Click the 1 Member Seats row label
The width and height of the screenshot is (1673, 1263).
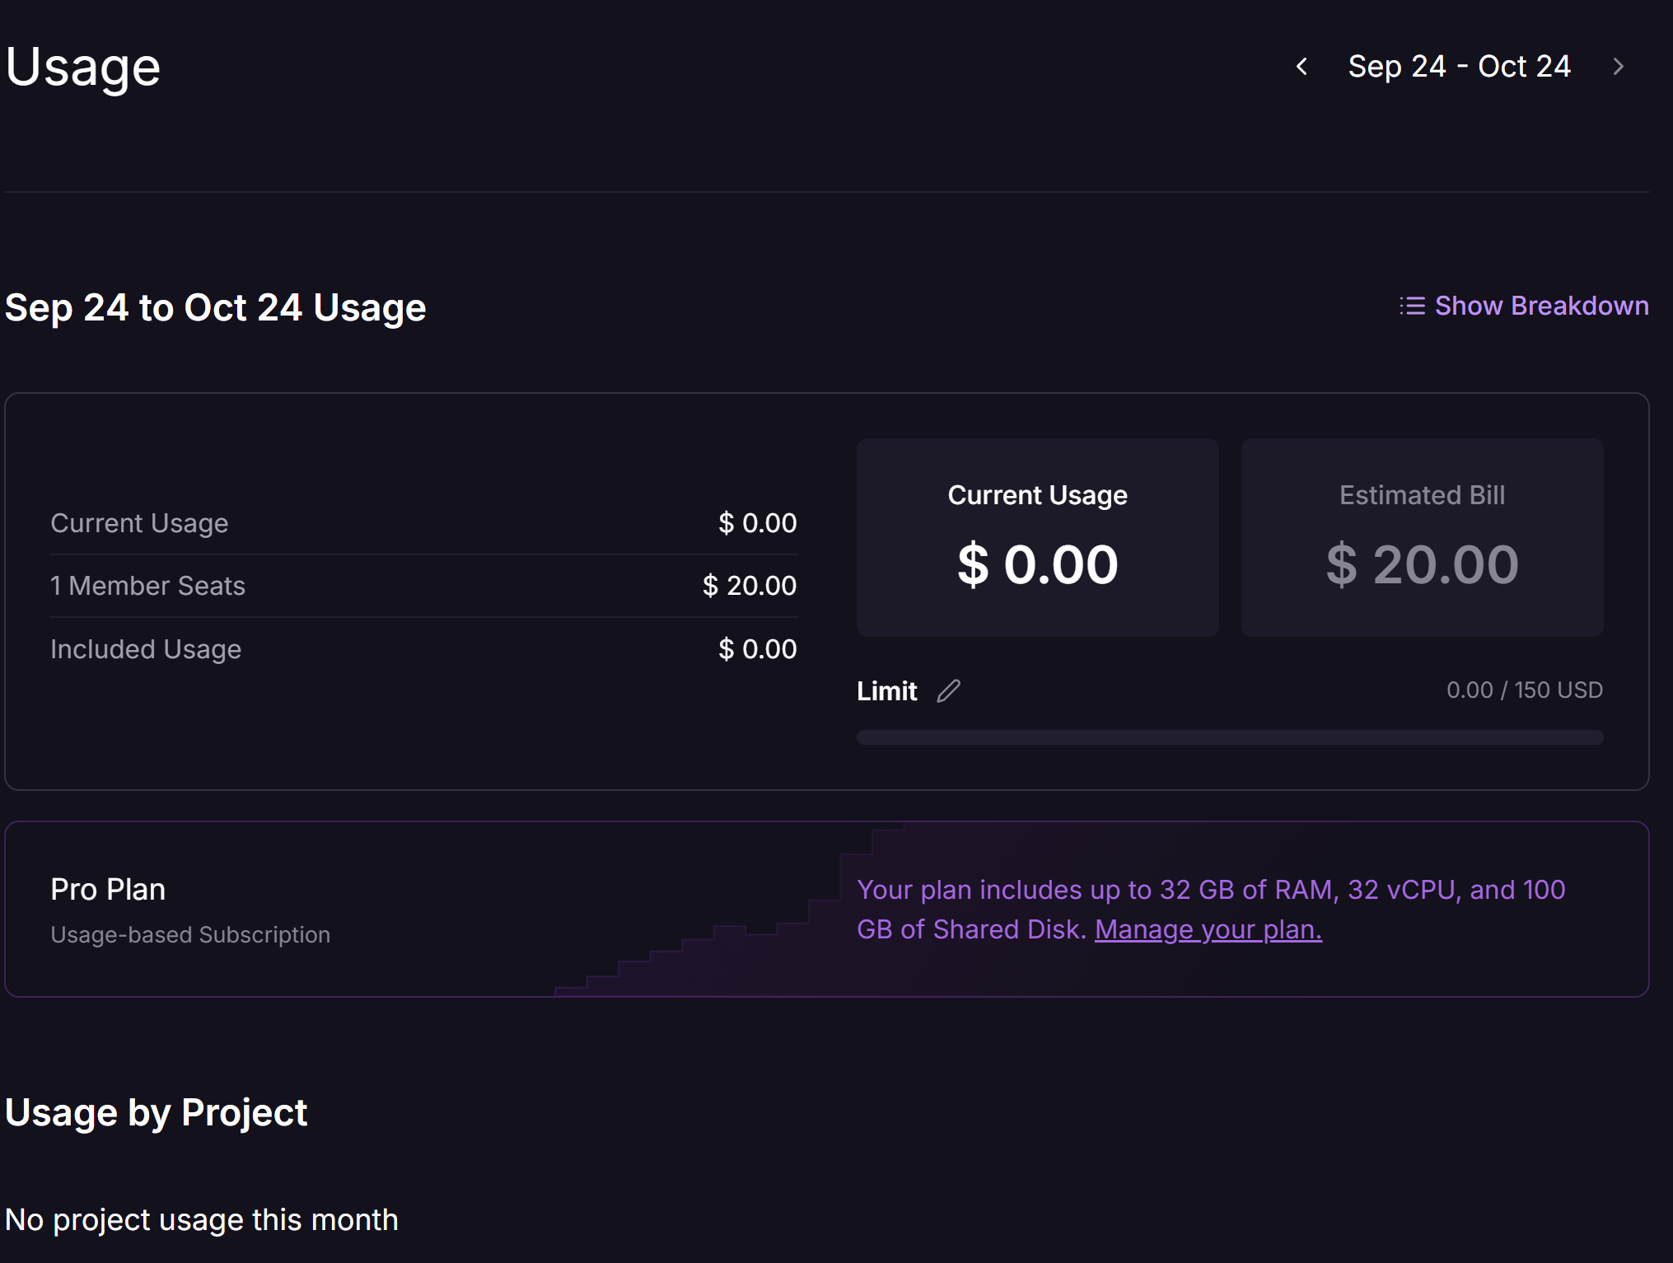(x=148, y=586)
